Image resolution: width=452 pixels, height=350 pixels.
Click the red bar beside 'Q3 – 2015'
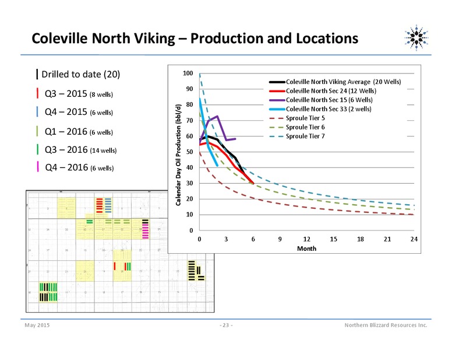pos(37,93)
